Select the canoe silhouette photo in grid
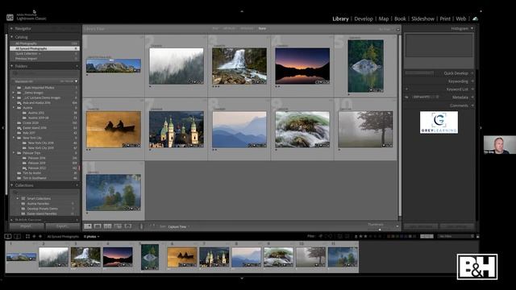This screenshot has width=516, height=290. point(113,129)
